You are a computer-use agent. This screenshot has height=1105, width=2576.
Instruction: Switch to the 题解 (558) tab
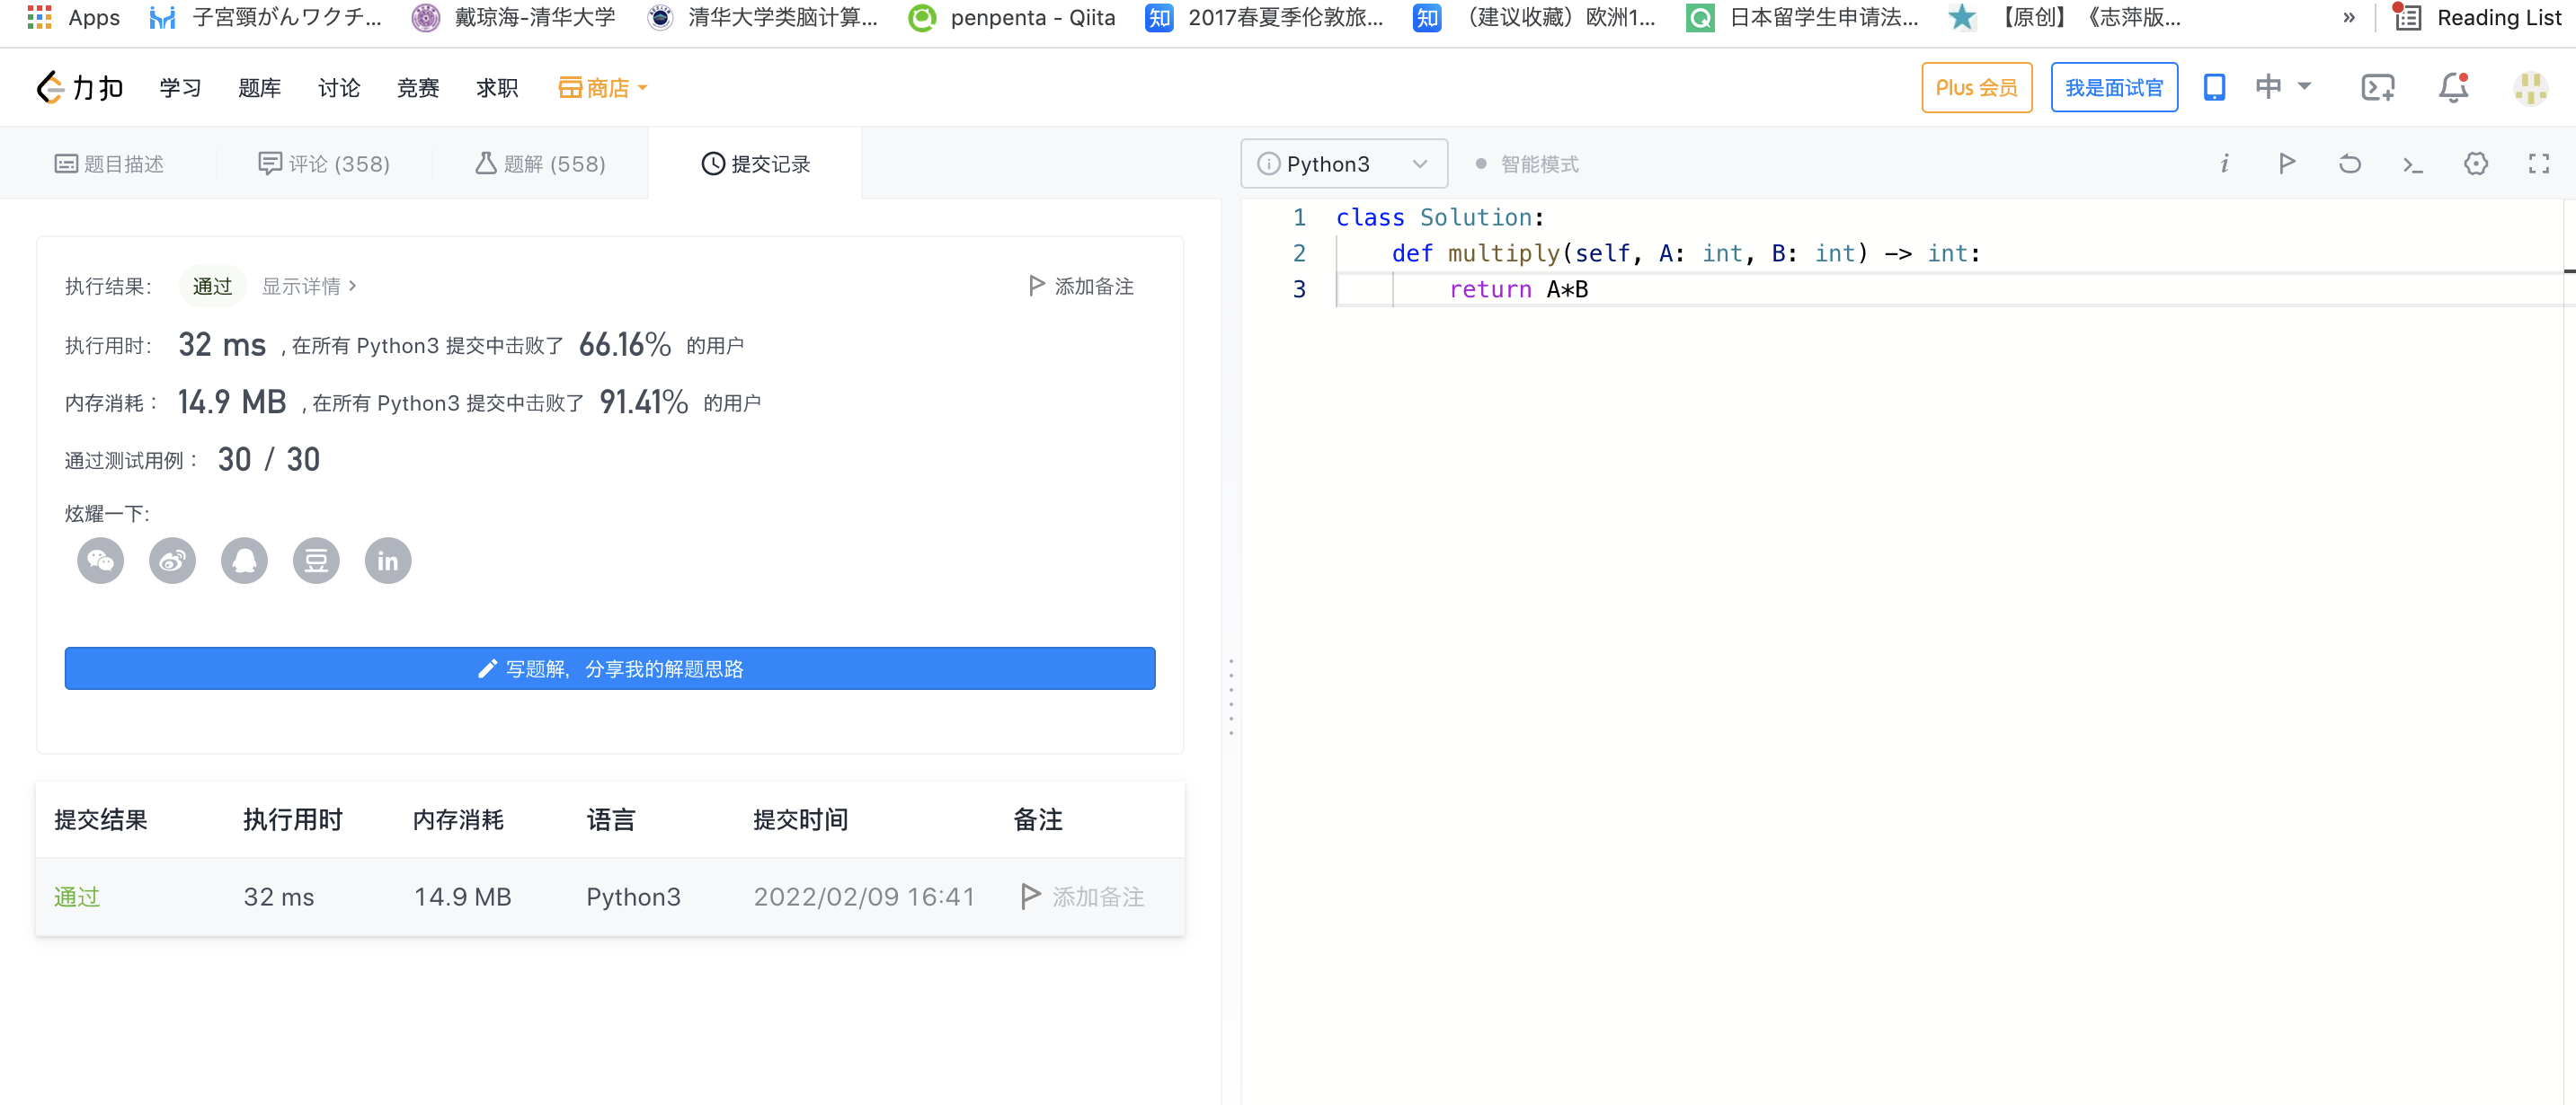(540, 164)
